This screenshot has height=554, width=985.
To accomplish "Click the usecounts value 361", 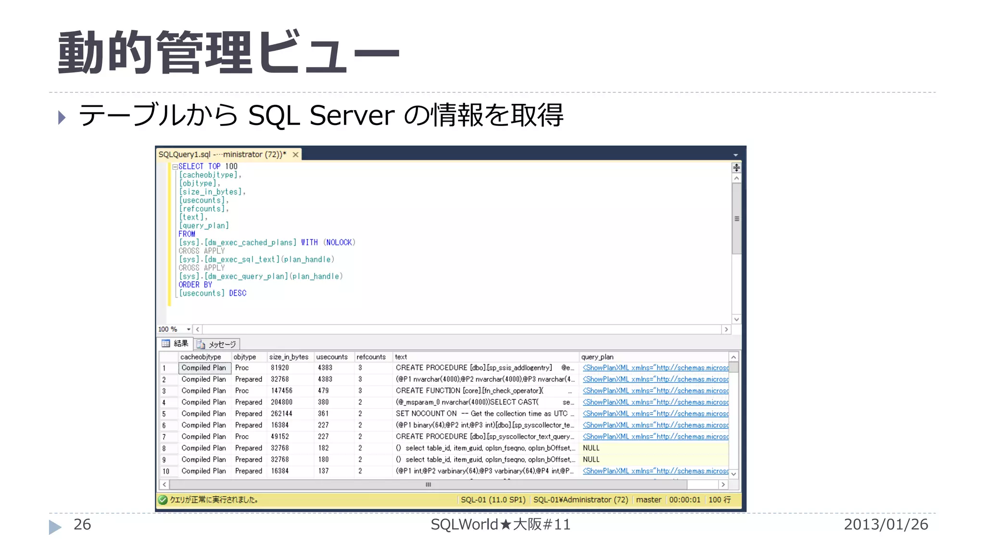I will (x=323, y=414).
